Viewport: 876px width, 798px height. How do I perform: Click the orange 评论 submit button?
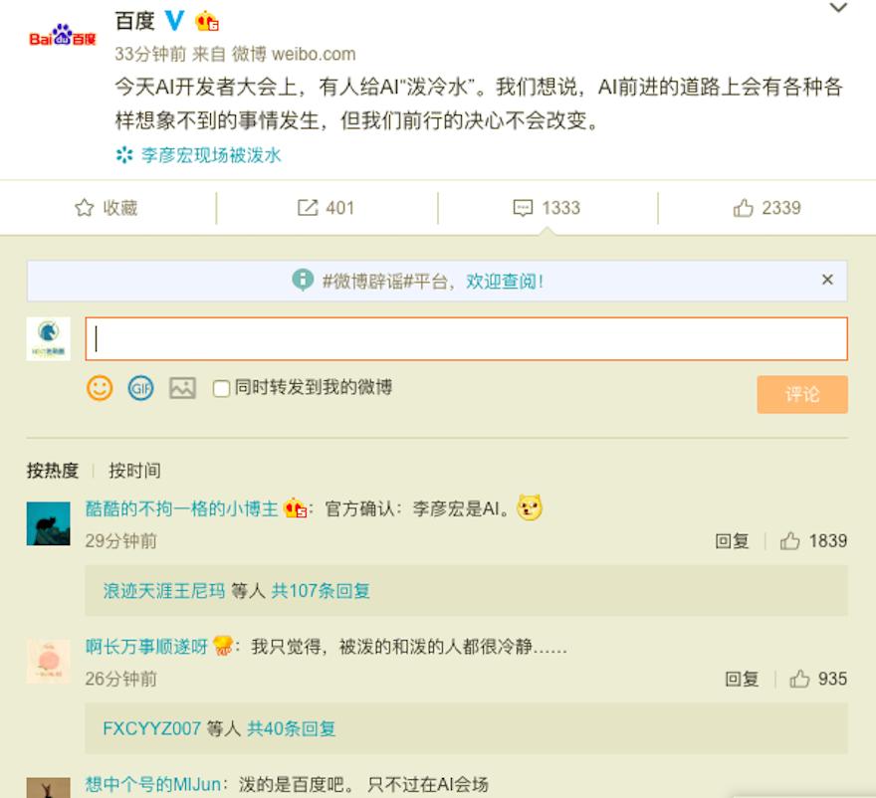click(x=801, y=395)
